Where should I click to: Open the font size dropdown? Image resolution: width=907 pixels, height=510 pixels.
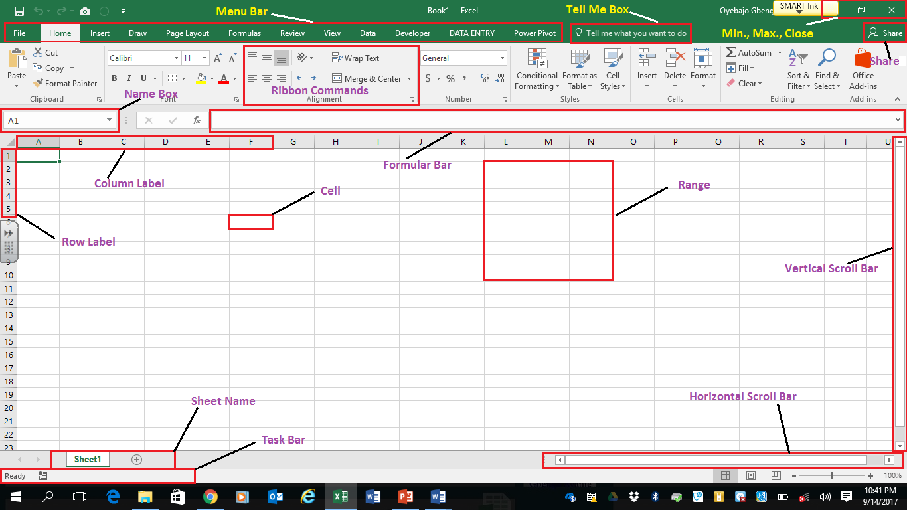click(204, 58)
